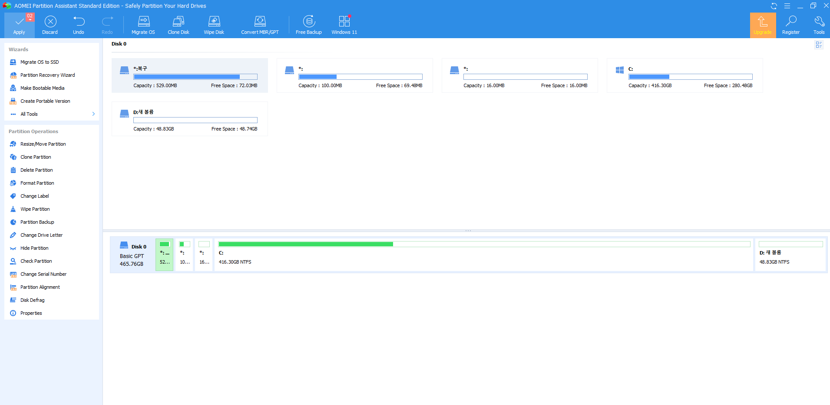Select Make Bootable Media
Image resolution: width=830 pixels, height=405 pixels.
point(42,88)
